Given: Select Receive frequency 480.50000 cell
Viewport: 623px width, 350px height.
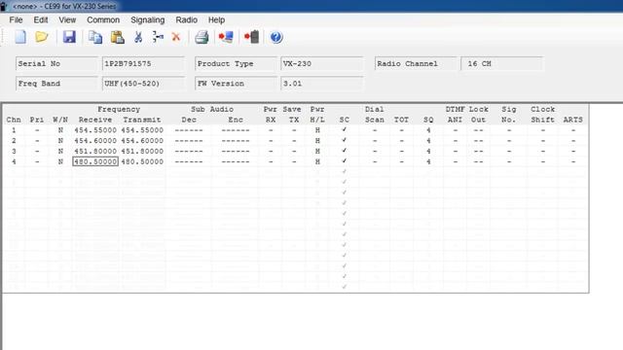Looking at the screenshot, I should click(95, 161).
